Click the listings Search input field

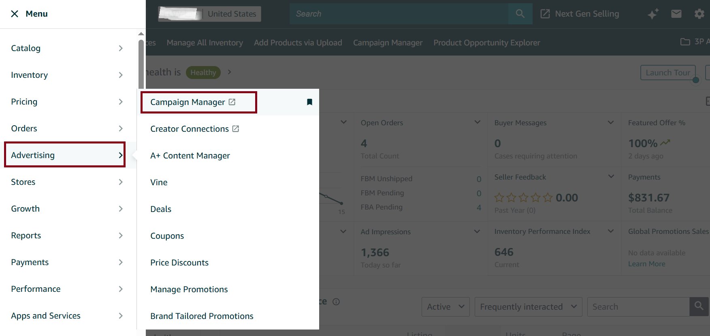pos(638,307)
